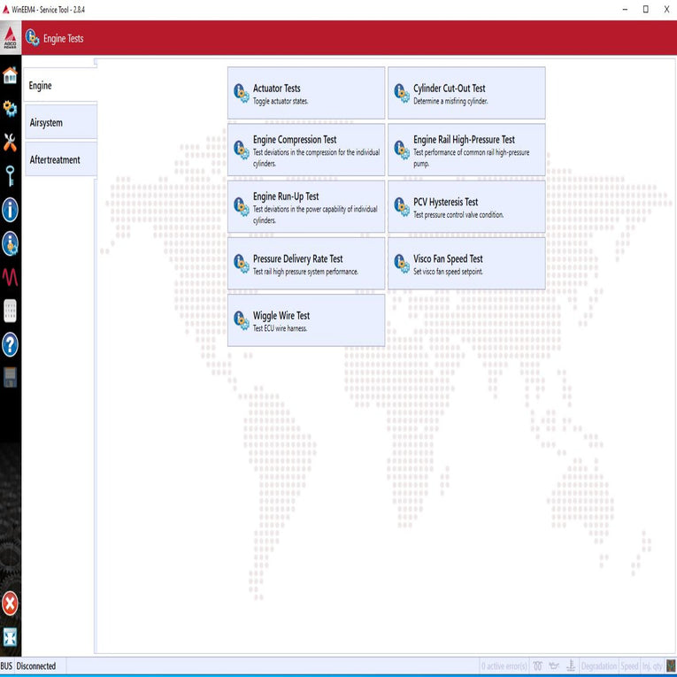
Task: Click the glow plug indicator in status bar
Action: (536, 666)
